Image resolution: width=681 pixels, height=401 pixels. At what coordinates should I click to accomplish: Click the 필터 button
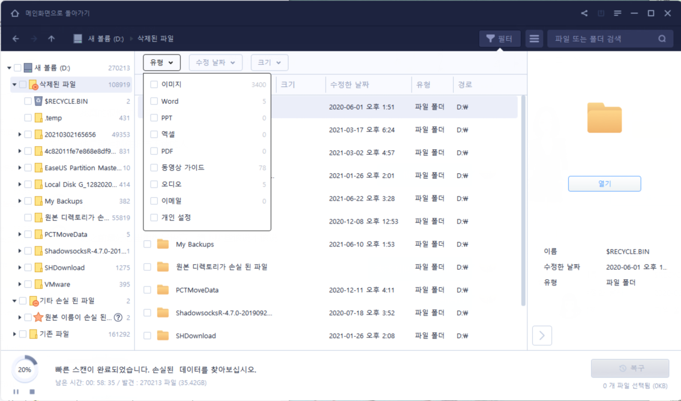point(499,39)
